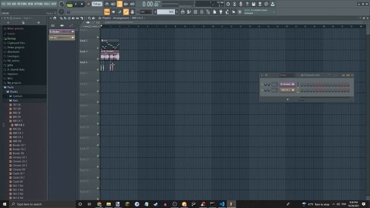Screen dimensions: 370x208
Task: Open the OPTIONS menu
Action: [x=39, y=4]
